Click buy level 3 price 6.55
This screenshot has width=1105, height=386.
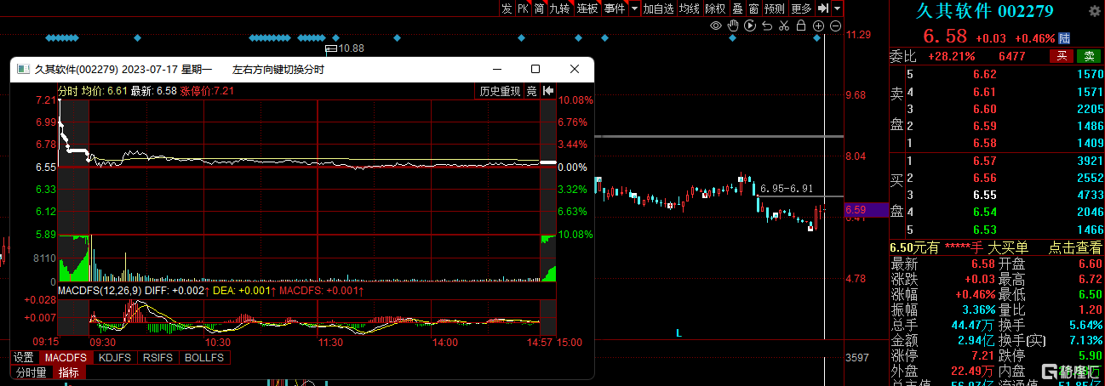tap(984, 195)
